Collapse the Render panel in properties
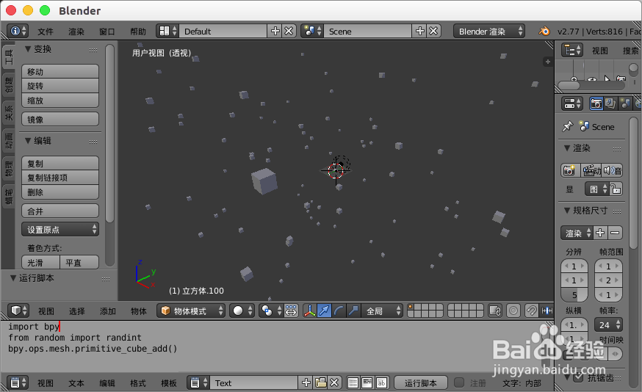 click(567, 148)
